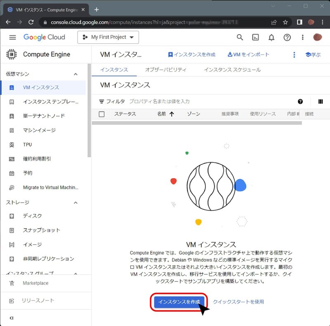Open the help question mark icon
Screen dimensions: 330x326
[x=287, y=38]
